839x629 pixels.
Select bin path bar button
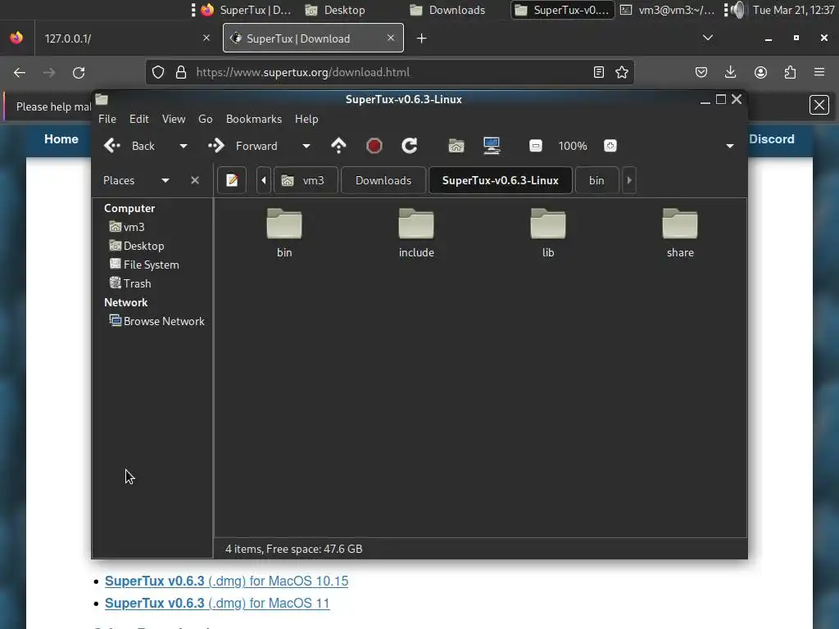[596, 180]
